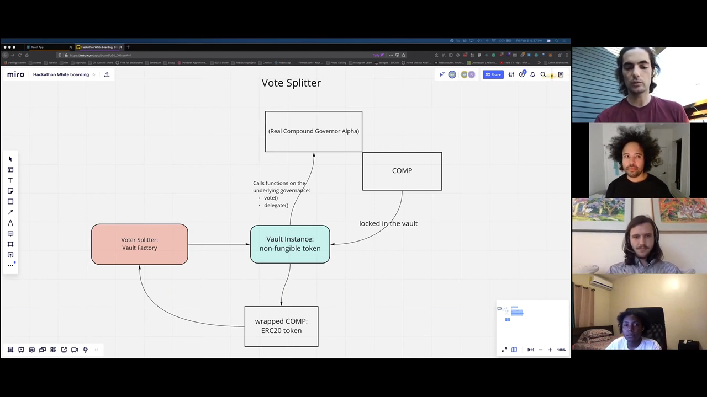The image size is (707, 397).
Task: Open video chat icon in bottom toolbar
Action: pos(75,350)
